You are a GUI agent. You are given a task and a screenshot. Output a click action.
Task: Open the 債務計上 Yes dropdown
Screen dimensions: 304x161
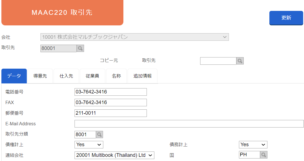pyautogui.click(x=253, y=145)
